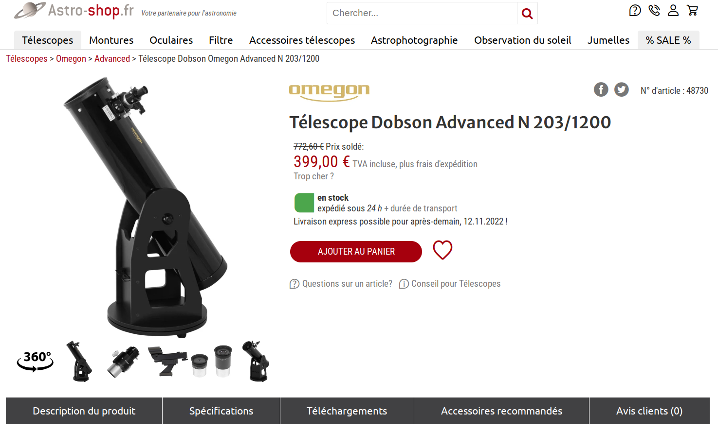Add to wishlist heart icon
The image size is (718, 432).
[x=442, y=250]
